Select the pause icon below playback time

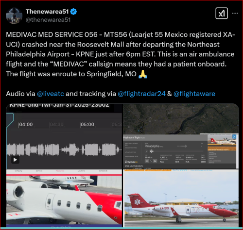[x=147, y=161]
